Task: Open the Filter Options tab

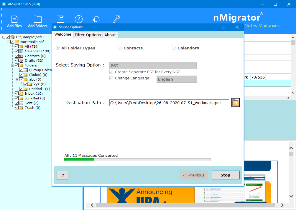Action: [88, 35]
